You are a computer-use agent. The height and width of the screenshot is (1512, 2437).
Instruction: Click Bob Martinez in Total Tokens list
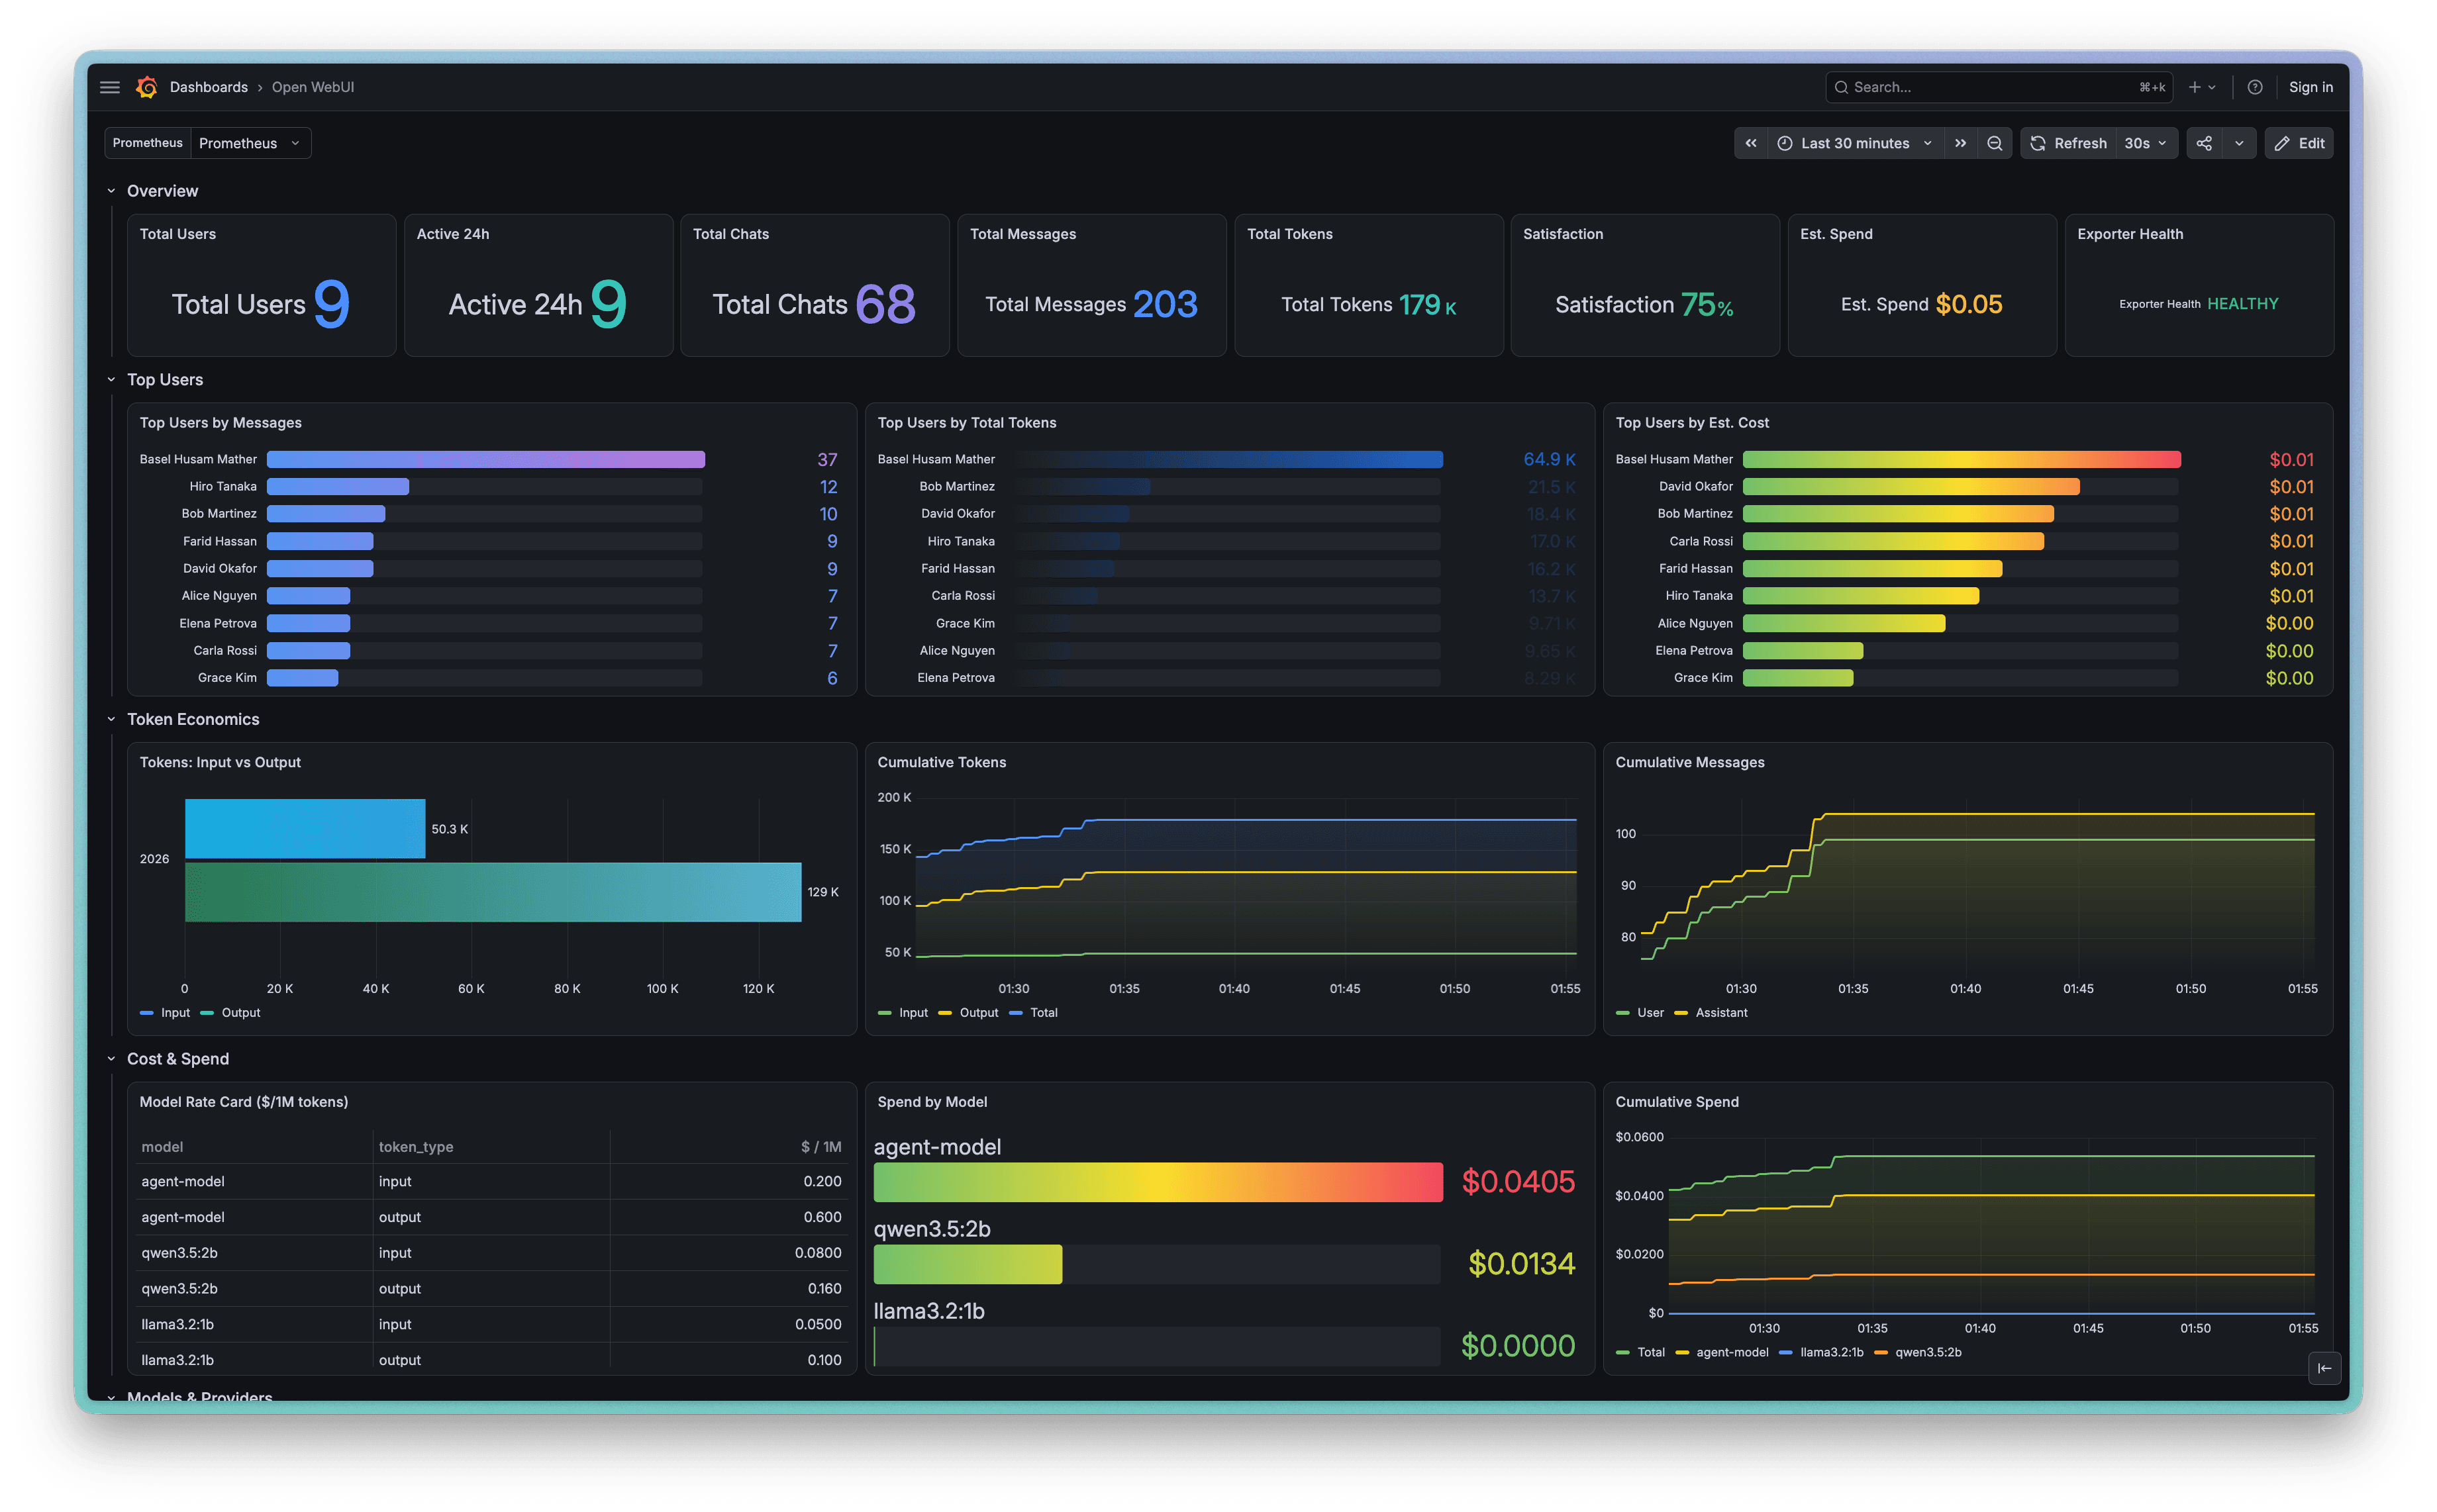point(956,487)
